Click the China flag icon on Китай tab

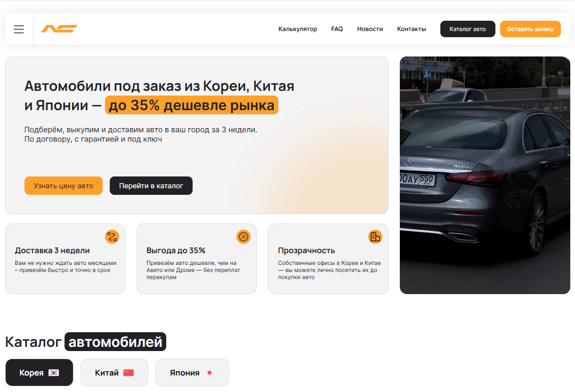tap(128, 372)
